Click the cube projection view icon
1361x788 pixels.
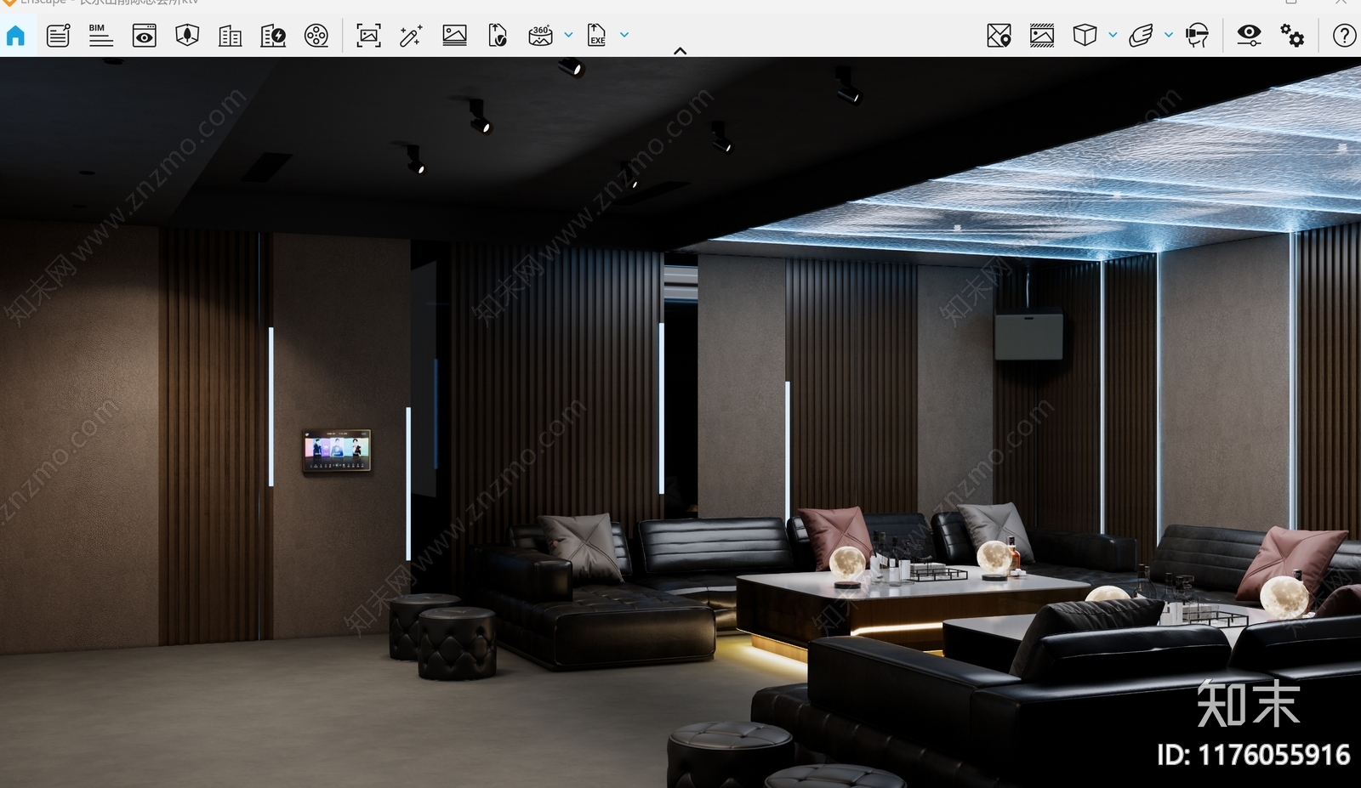click(x=1085, y=36)
